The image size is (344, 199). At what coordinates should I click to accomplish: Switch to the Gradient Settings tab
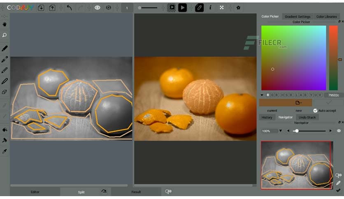[x=298, y=16]
